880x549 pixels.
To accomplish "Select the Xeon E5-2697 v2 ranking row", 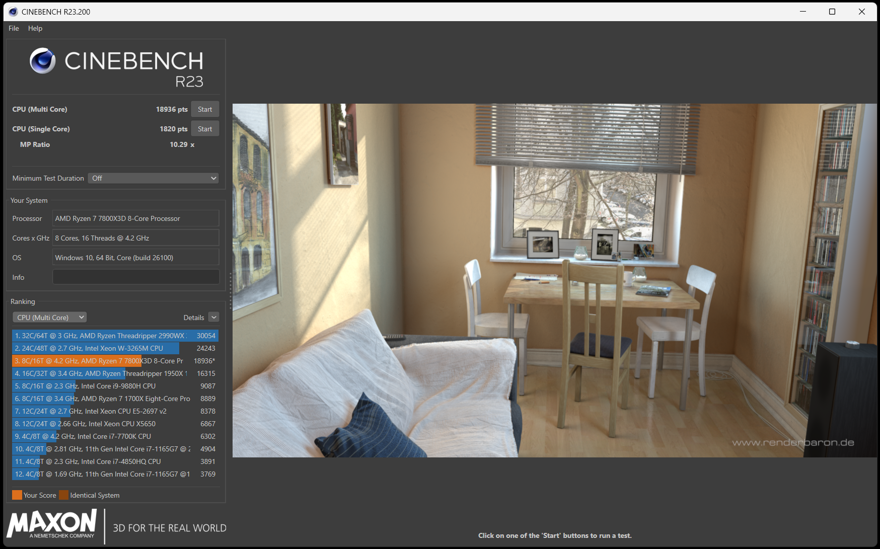I will [x=115, y=411].
